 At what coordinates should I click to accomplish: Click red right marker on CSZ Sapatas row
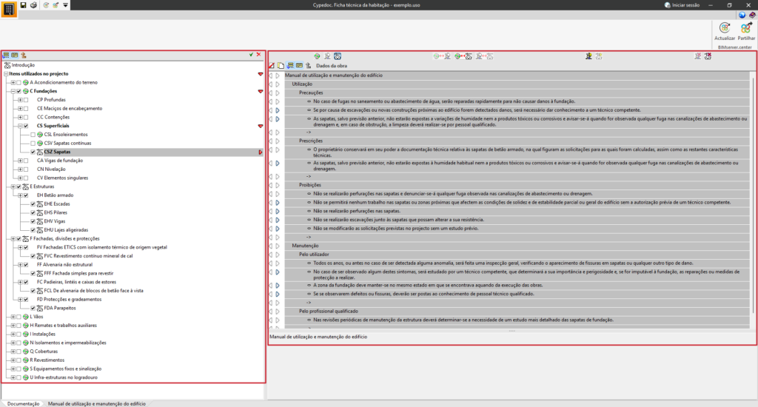click(x=260, y=152)
